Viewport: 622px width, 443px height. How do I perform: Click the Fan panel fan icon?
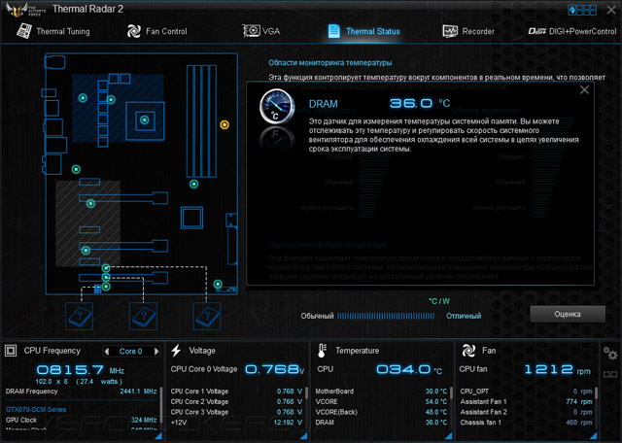468,351
